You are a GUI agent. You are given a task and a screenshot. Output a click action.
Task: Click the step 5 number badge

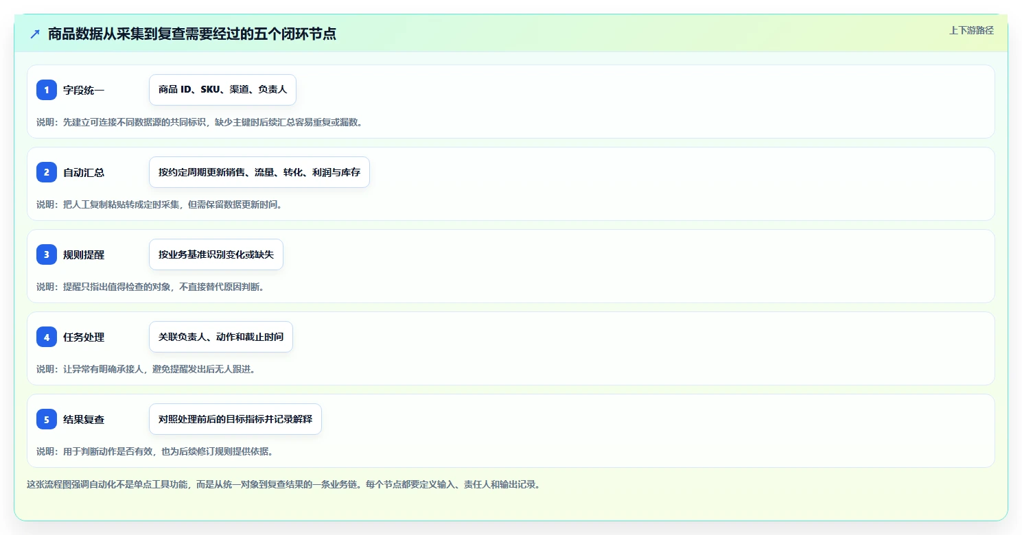[47, 419]
